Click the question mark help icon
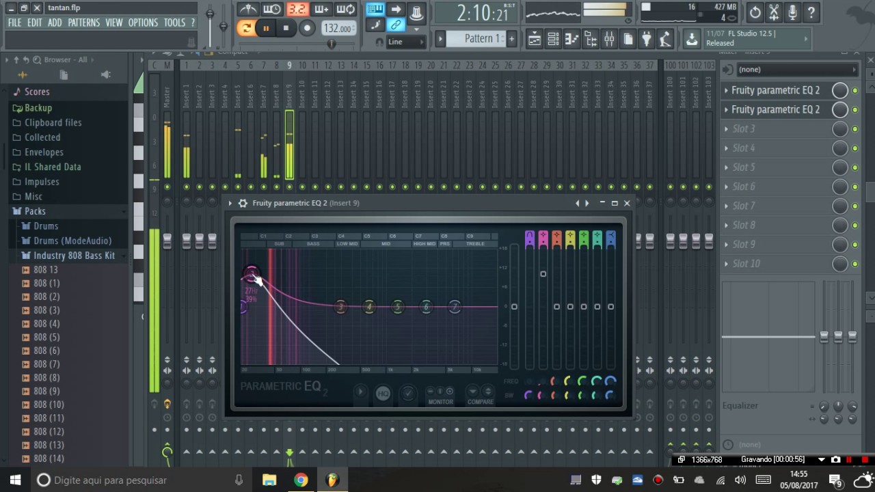The height and width of the screenshot is (492, 875). tap(811, 12)
